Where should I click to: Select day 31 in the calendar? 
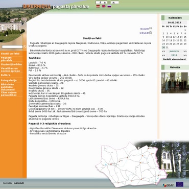167,48
